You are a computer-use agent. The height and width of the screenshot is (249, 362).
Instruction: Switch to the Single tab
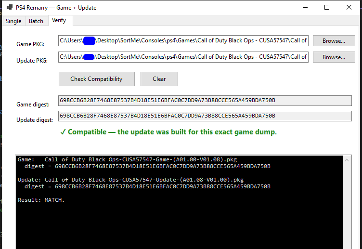point(13,21)
